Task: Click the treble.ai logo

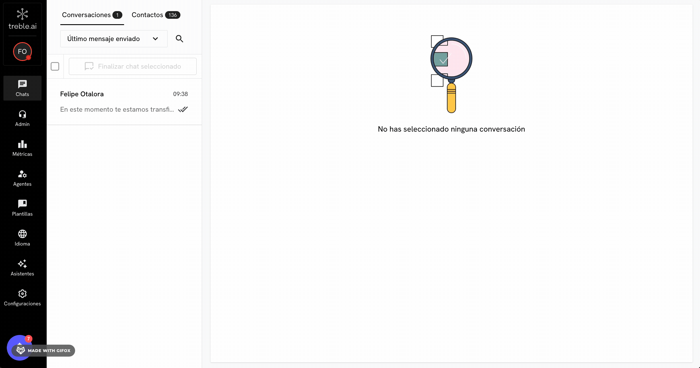Action: coord(22,19)
